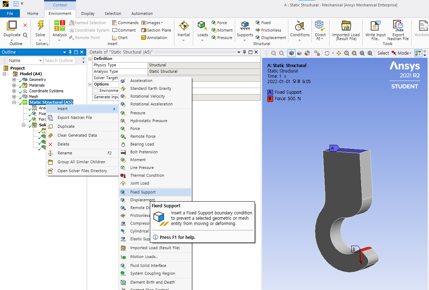The height and width of the screenshot is (290, 429).
Task: Click the Solve lightning bolt icon
Action: coord(40,26)
